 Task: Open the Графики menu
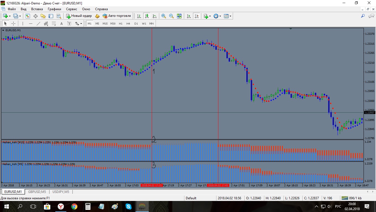(54, 9)
